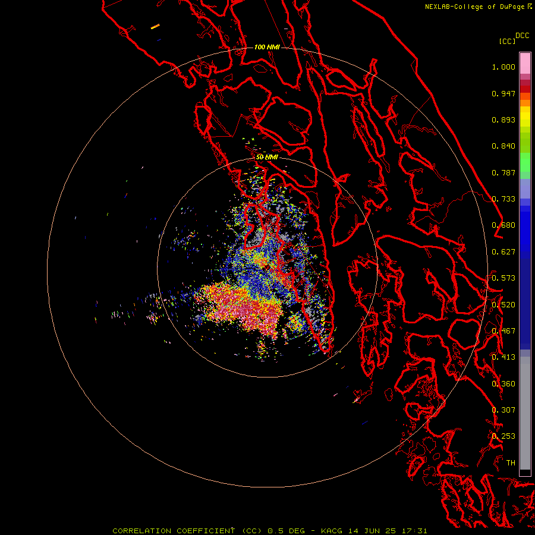Select the 0.787 scale value

(503, 172)
